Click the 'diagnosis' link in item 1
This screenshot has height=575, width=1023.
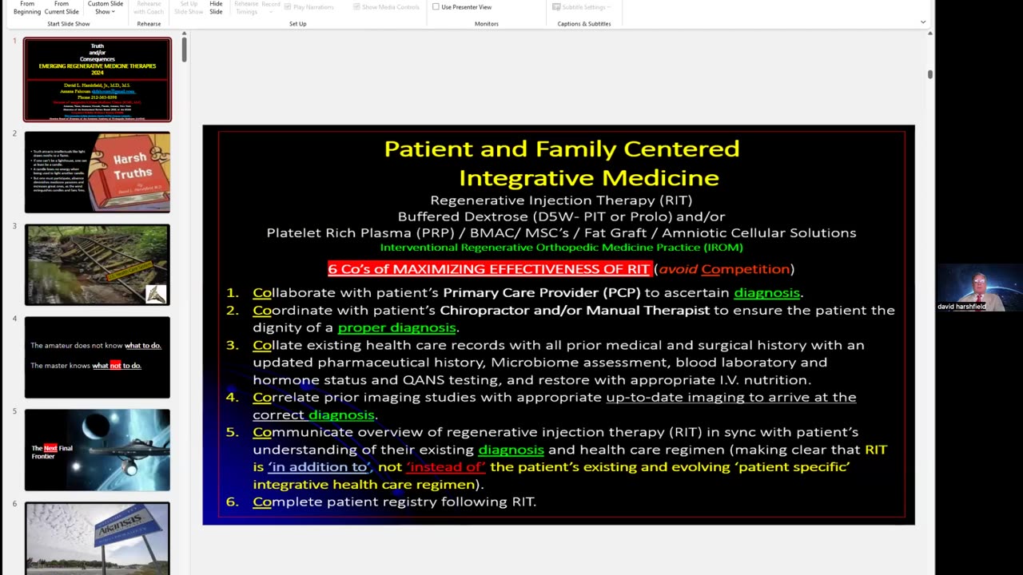click(766, 293)
